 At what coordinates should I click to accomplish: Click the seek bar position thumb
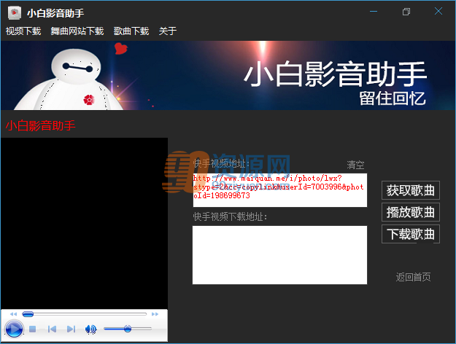28,314
